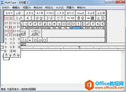This screenshot has width=126, height=92.
Task: Insert right arrow from small bar
Action: click(26, 24)
